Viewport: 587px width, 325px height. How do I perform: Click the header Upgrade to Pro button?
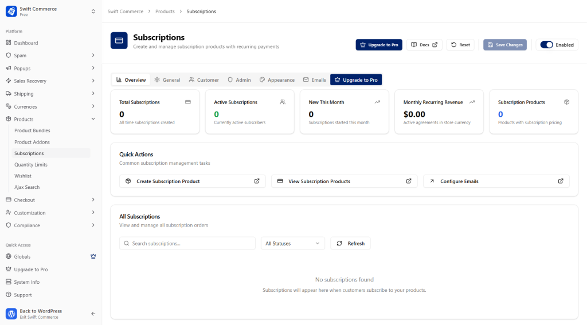pyautogui.click(x=379, y=45)
